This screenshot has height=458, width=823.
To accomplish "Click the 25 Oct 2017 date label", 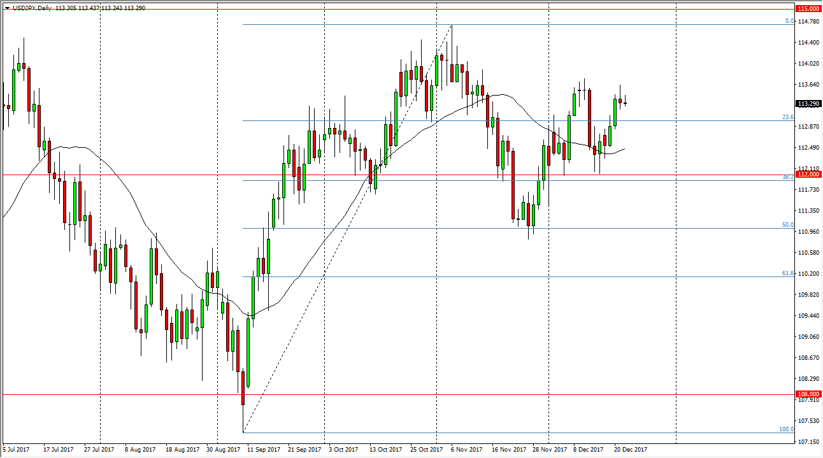I will click(x=427, y=450).
